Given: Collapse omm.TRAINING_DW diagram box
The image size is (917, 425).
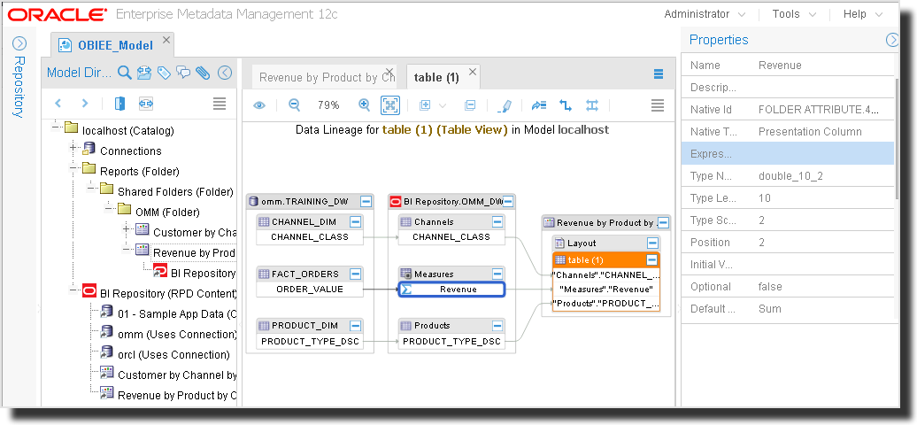Looking at the screenshot, I should coord(366,202).
